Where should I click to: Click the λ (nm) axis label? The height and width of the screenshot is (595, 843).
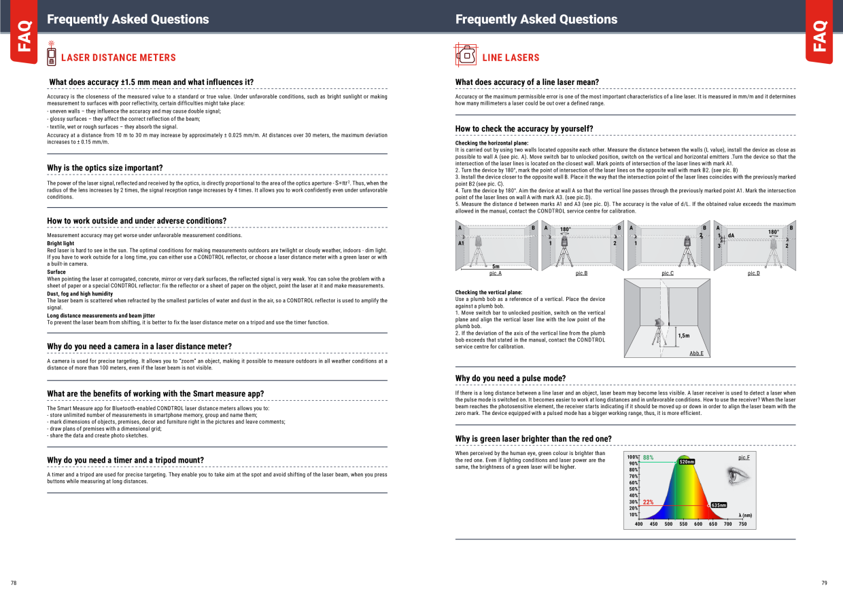click(x=745, y=516)
